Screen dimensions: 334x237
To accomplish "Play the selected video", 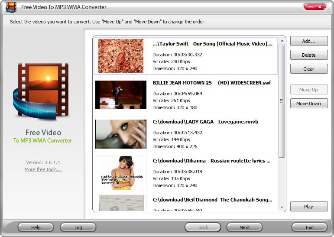I will (309, 207).
